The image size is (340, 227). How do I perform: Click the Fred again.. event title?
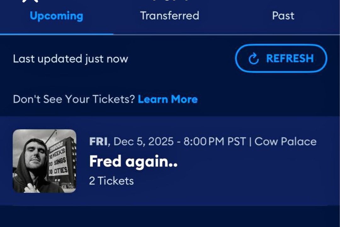[x=133, y=161]
